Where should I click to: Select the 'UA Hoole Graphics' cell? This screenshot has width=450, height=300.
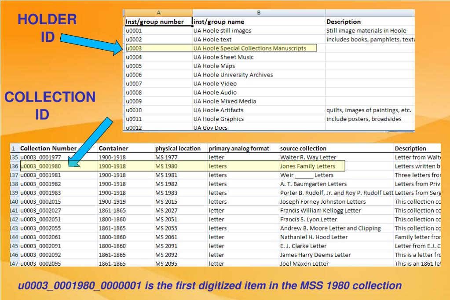259,119
